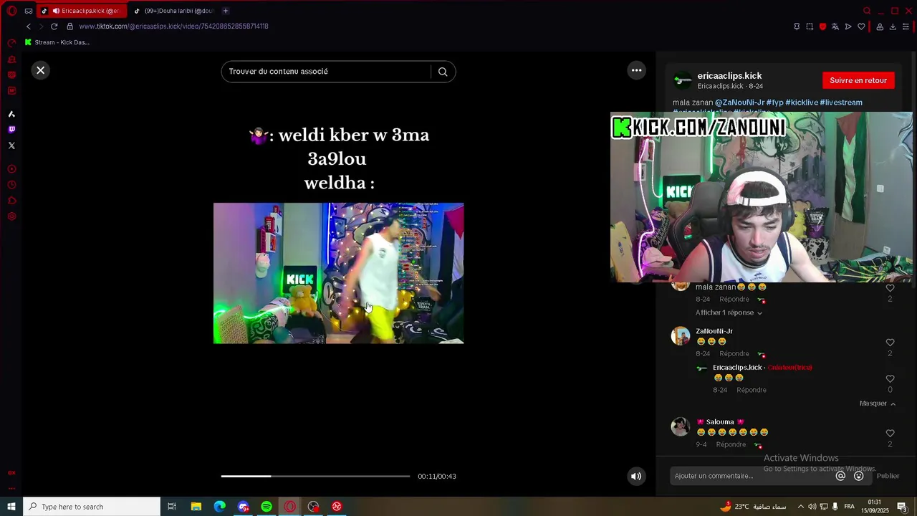Open the #kicklive hashtag

801,102
